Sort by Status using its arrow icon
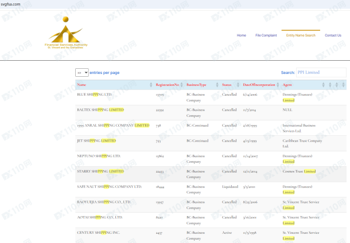 238,85
